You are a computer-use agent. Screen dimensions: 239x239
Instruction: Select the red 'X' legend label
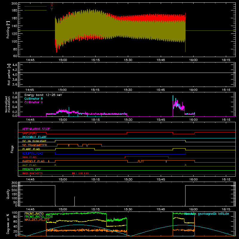(x=52, y=5)
